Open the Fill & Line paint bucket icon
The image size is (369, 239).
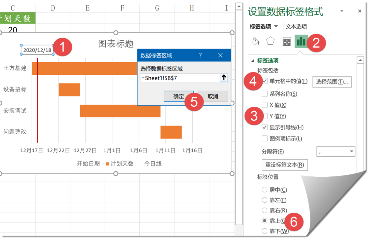255,41
